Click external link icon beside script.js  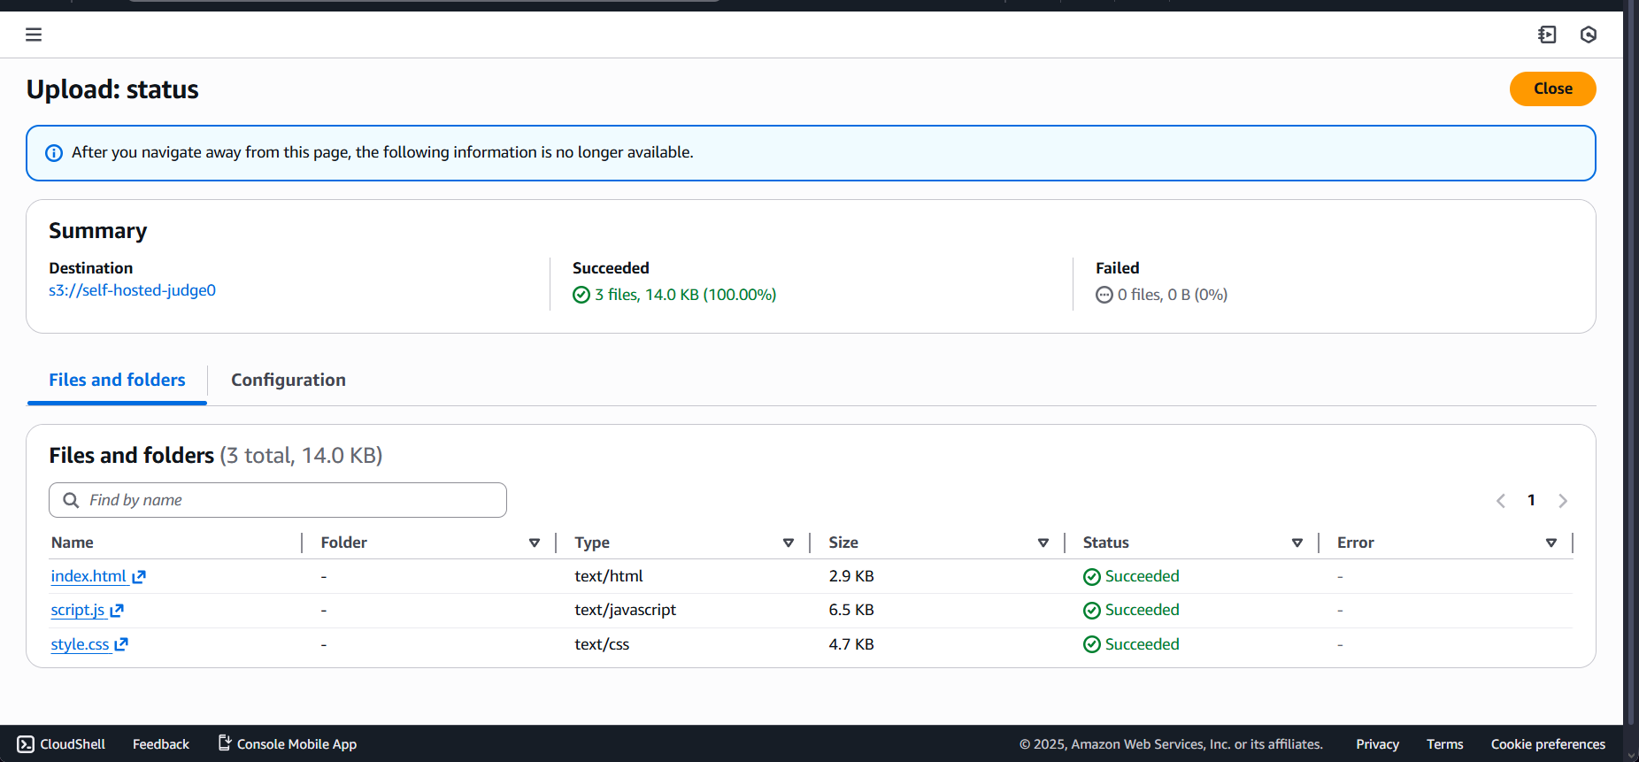117,611
